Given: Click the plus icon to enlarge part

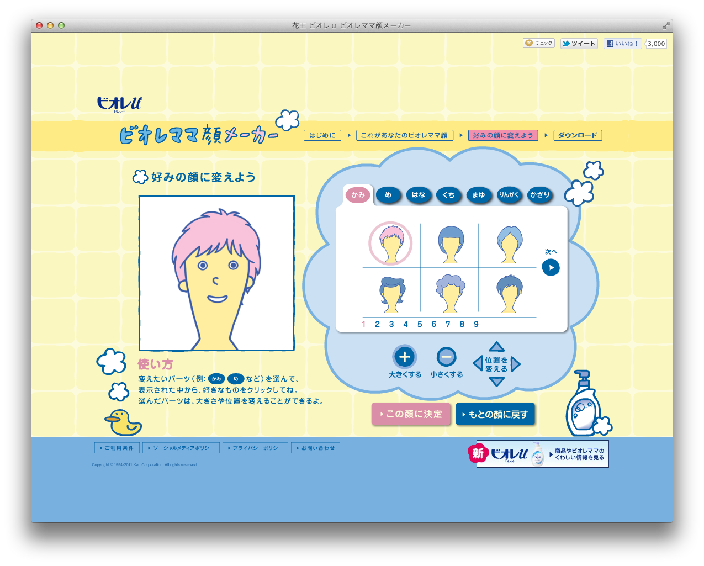Looking at the screenshot, I should coord(404,357).
